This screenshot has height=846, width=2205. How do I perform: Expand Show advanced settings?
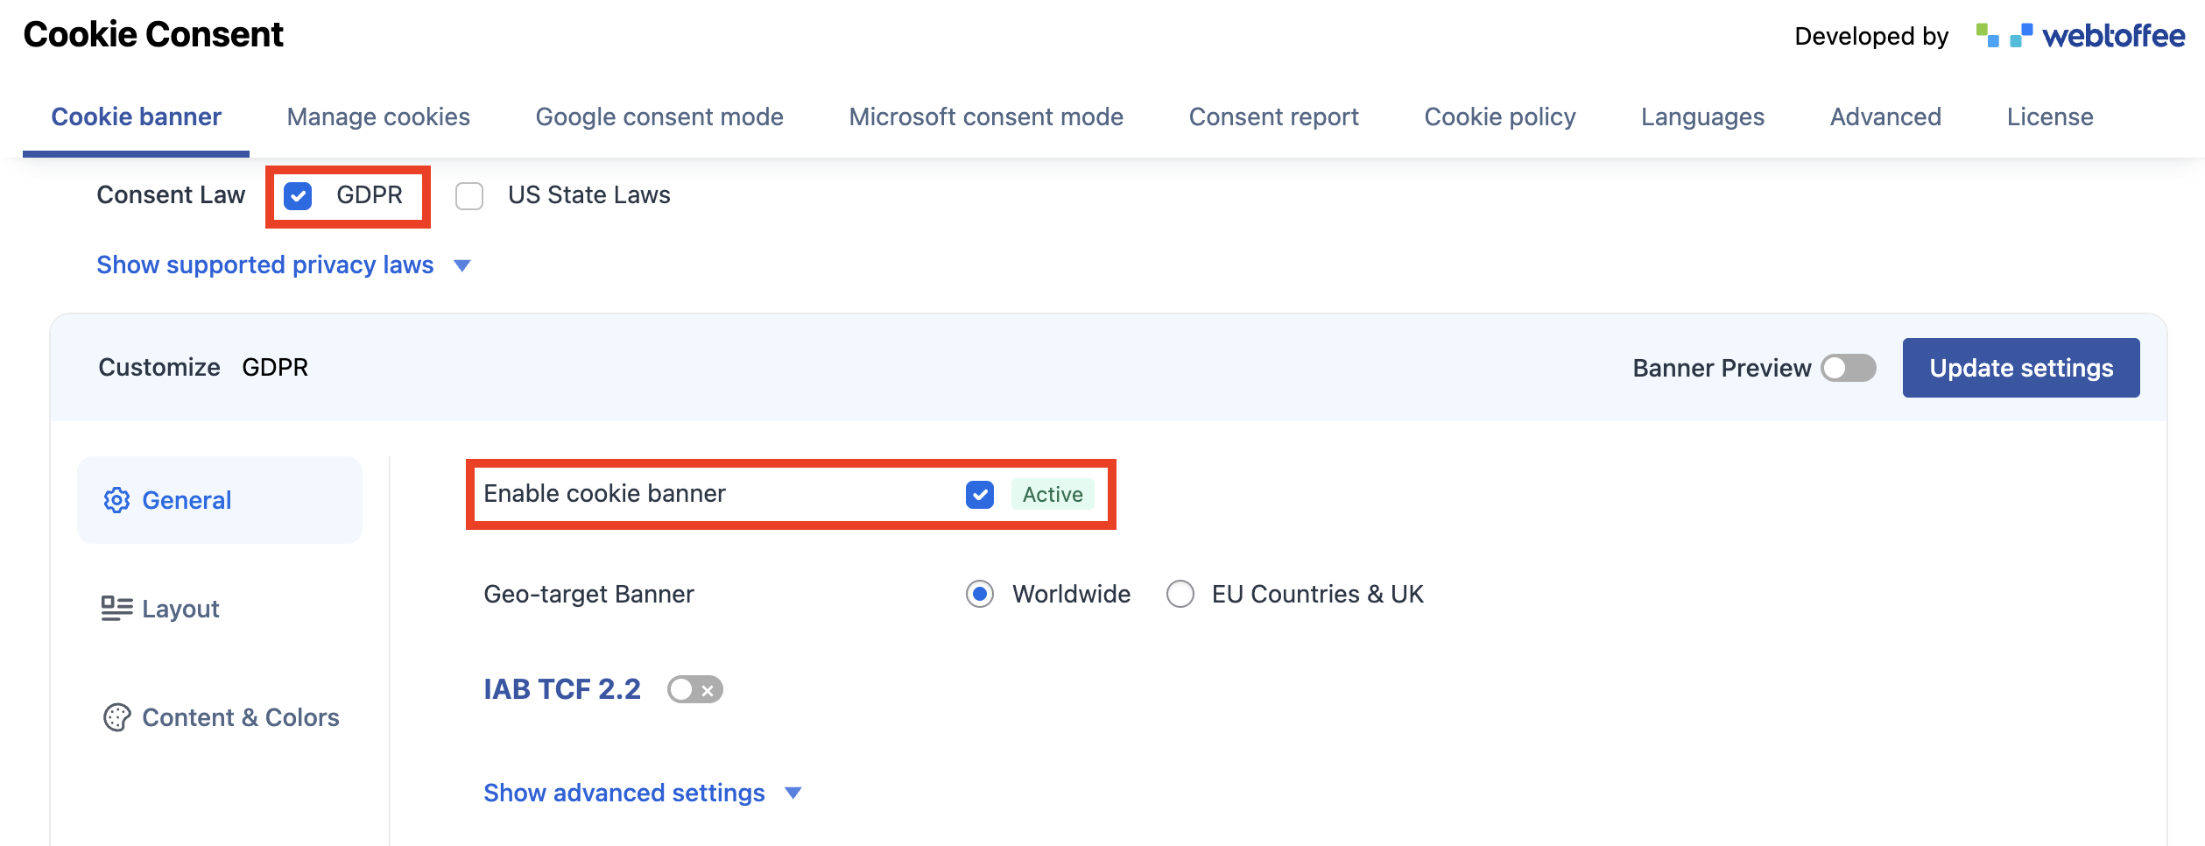pyautogui.click(x=623, y=792)
